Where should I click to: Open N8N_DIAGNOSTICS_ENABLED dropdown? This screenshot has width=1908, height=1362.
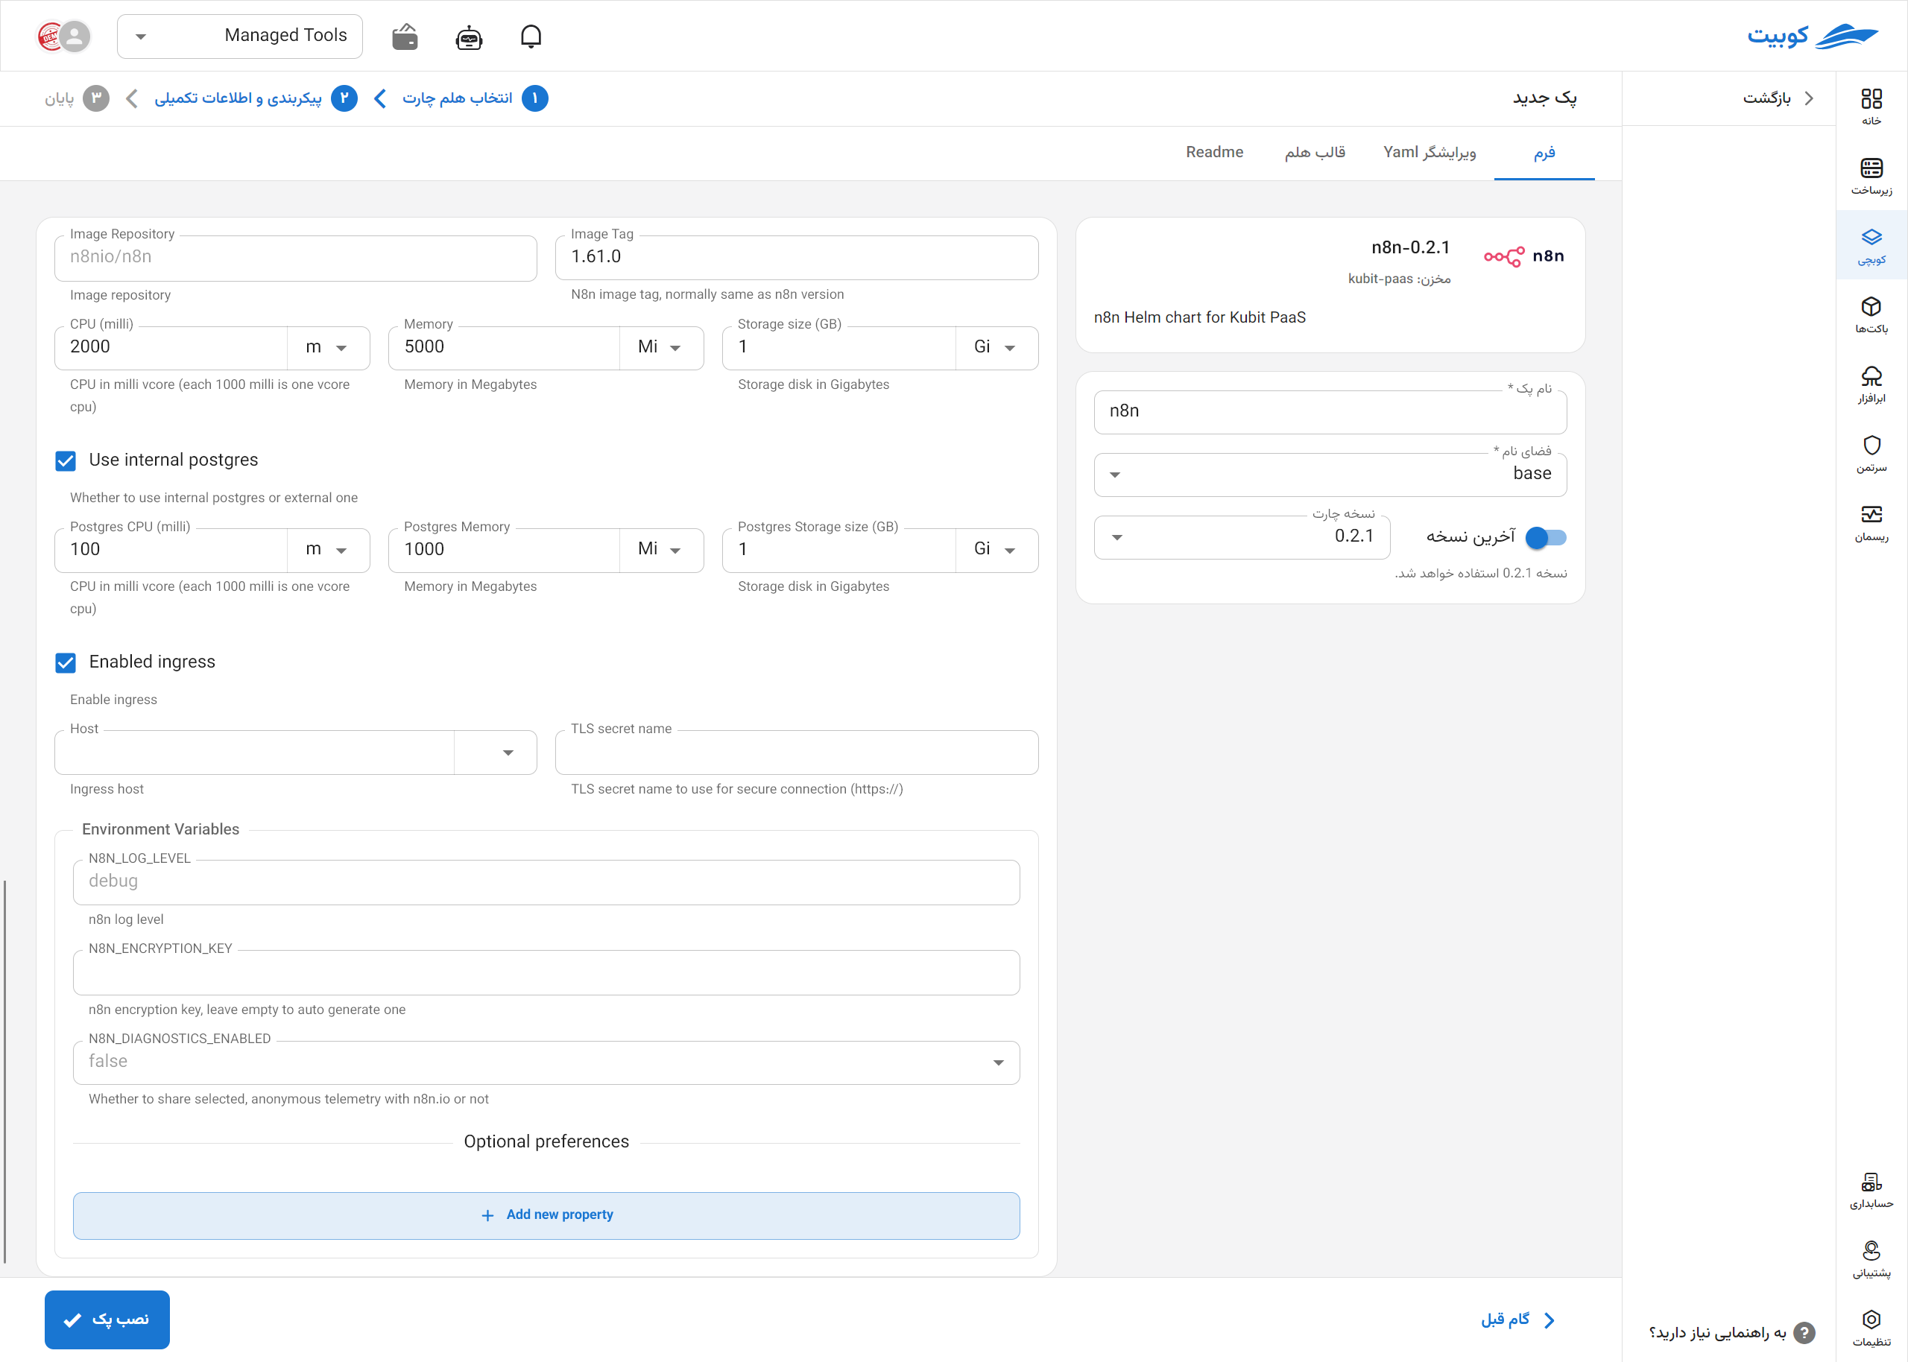click(x=546, y=1062)
